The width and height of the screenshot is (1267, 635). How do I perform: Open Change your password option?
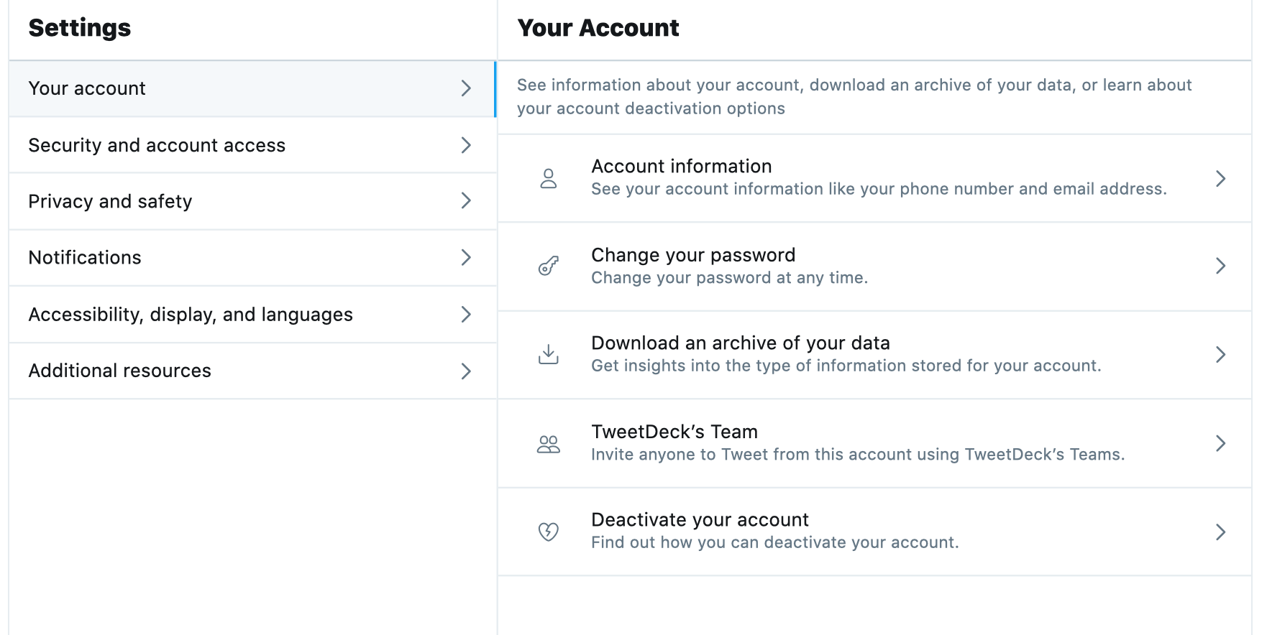pos(874,266)
